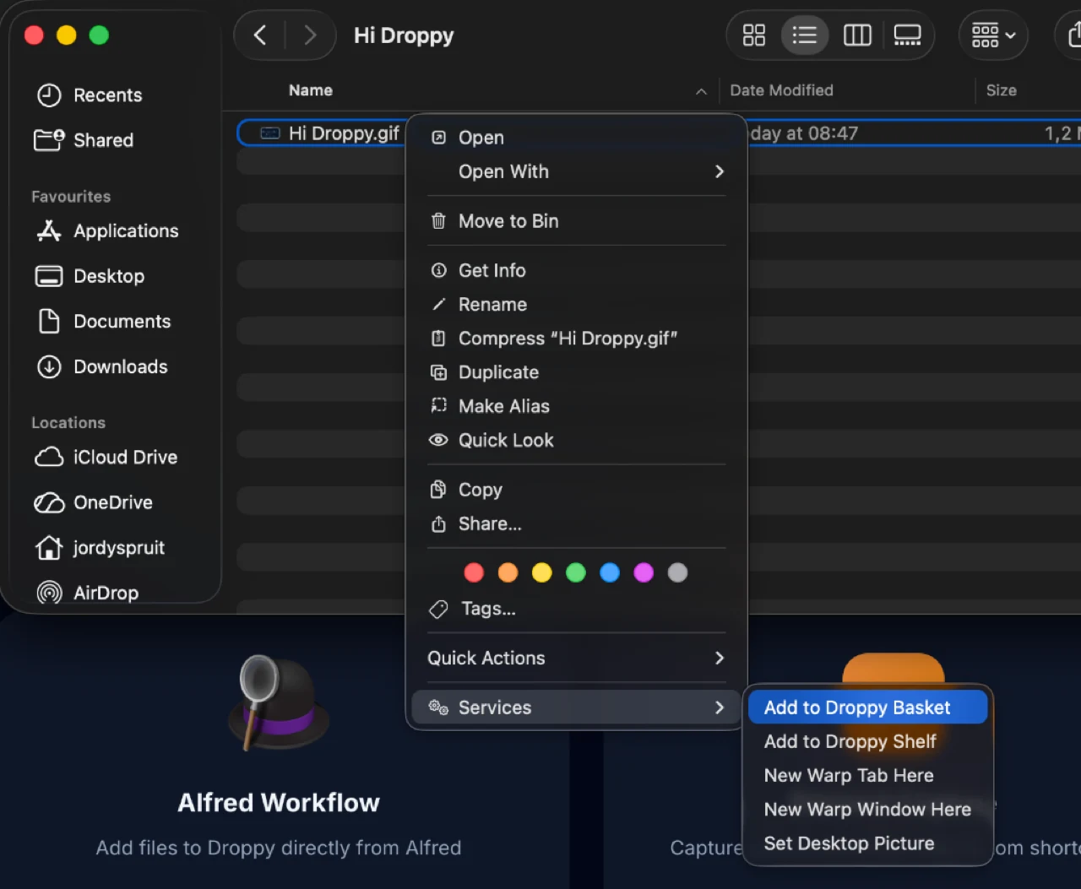The height and width of the screenshot is (889, 1081).
Task: Switch Finder to list view
Action: pyautogui.click(x=804, y=35)
